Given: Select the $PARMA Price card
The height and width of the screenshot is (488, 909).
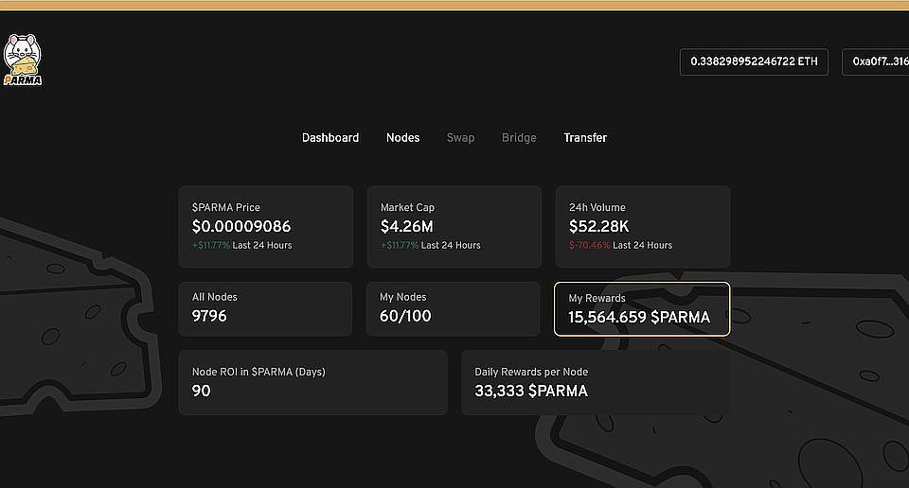Looking at the screenshot, I should pos(265,227).
